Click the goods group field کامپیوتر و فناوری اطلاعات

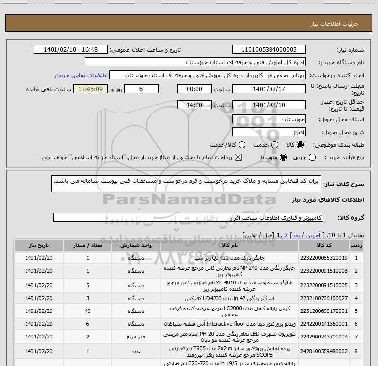tap(188, 217)
